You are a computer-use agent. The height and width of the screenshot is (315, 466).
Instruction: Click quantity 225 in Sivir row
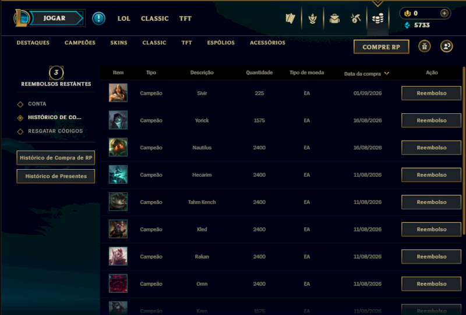(259, 93)
